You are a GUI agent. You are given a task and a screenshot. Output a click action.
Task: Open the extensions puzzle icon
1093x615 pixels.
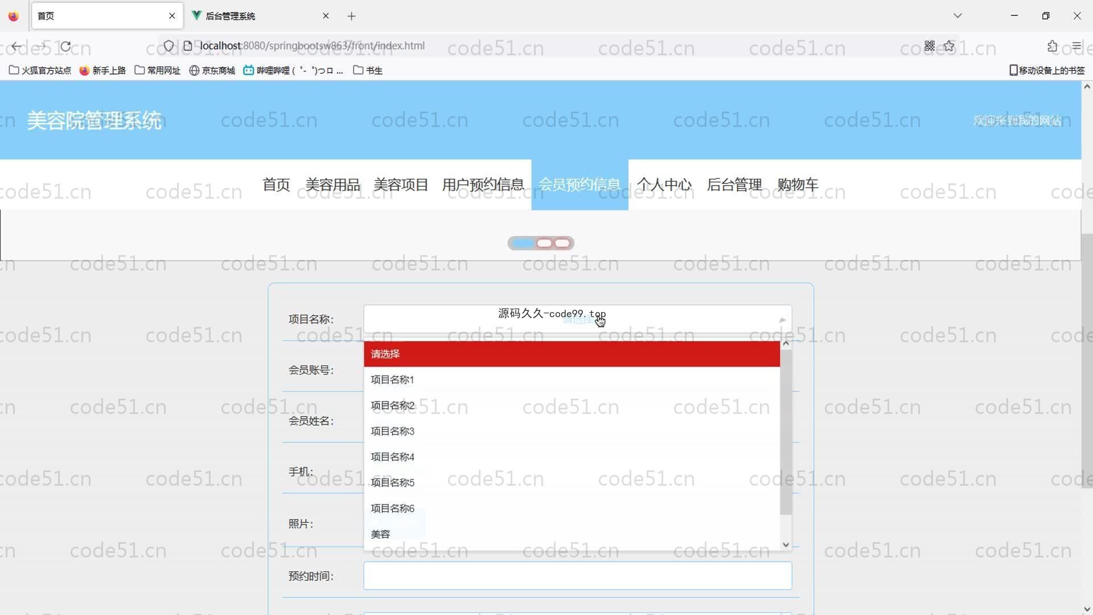tap(1052, 46)
